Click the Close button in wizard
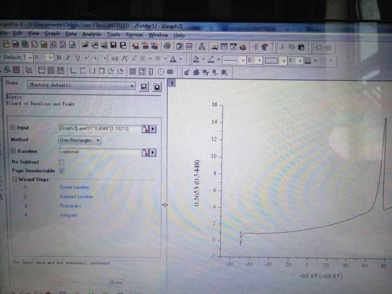Image resolution: width=392 pixels, height=294 pixels. 115,282
